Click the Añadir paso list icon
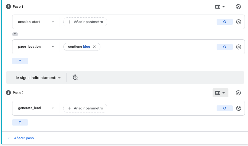 pyautogui.click(x=10, y=138)
